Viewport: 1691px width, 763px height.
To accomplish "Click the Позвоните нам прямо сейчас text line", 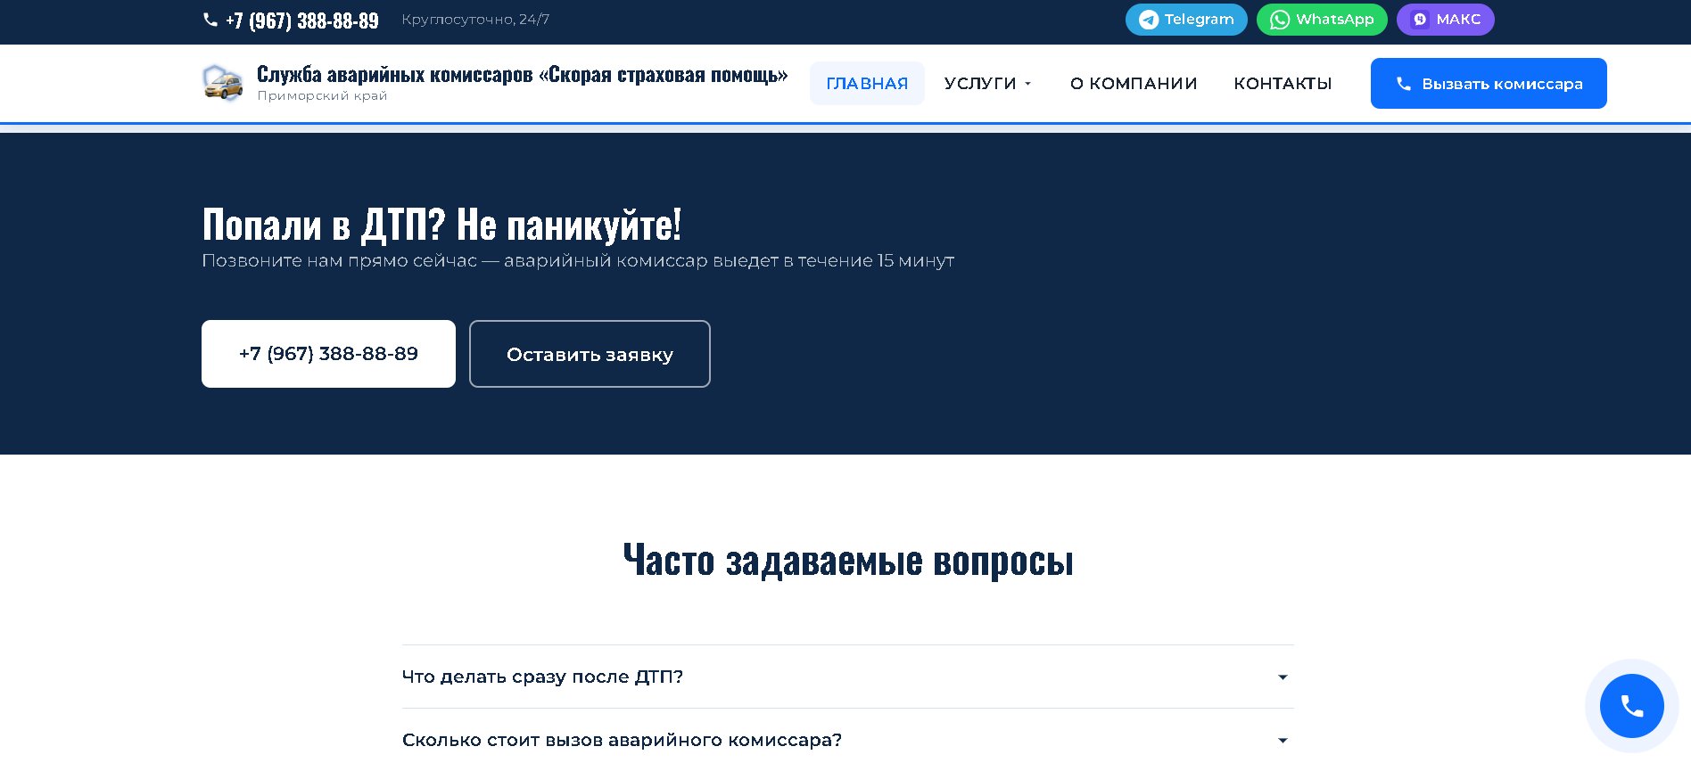I will click(578, 260).
